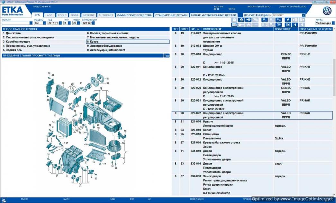Click the icon at the status bar's left end
Screen dimensions: 336x203
(4, 200)
